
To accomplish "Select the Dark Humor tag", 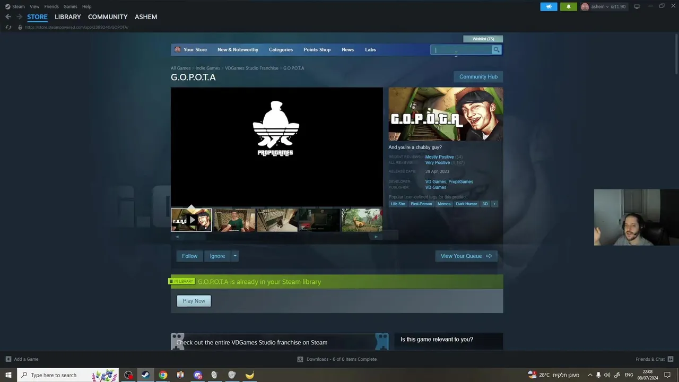I will (x=466, y=204).
